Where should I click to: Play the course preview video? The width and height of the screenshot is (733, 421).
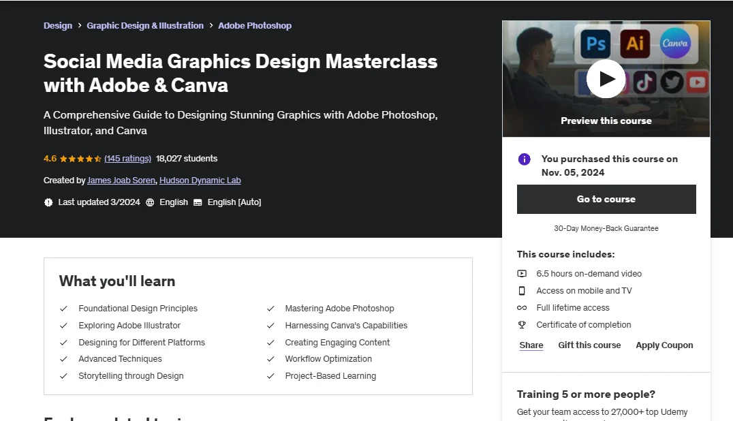(606, 79)
